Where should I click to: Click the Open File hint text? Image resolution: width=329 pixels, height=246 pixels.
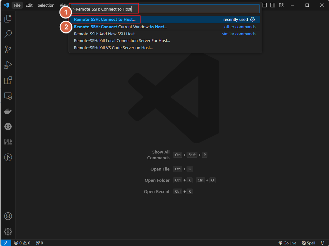click(160, 169)
